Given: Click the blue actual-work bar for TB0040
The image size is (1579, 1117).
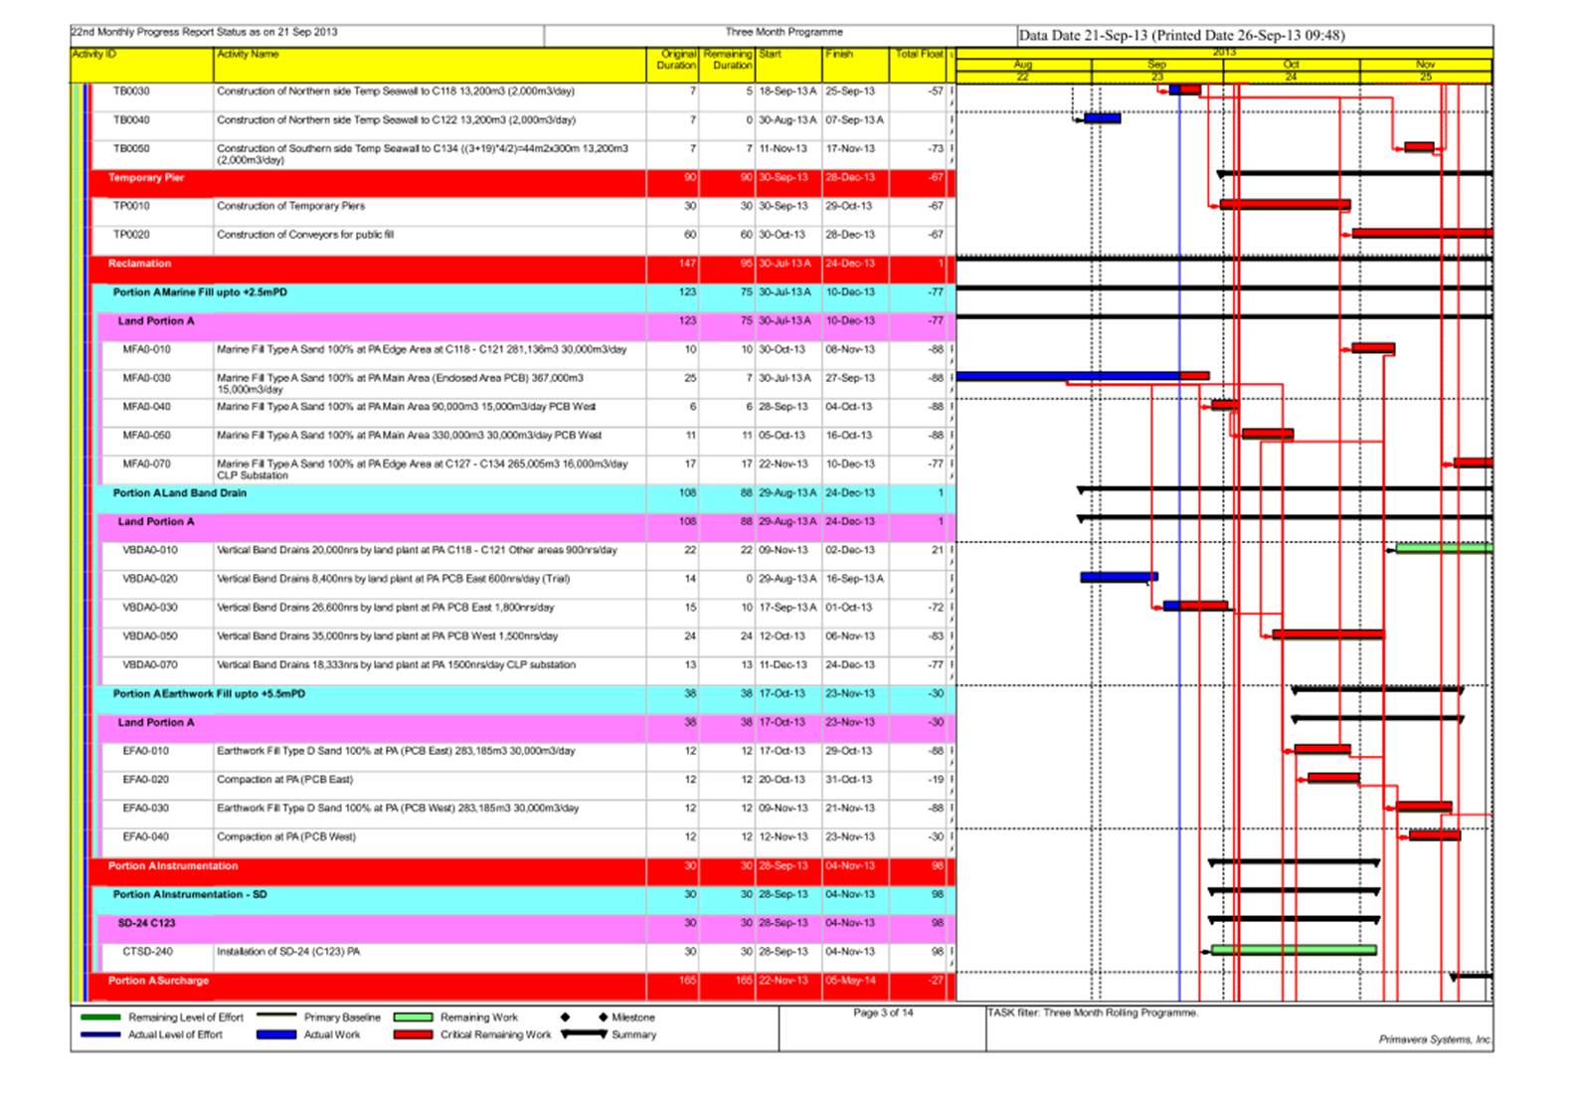Looking at the screenshot, I should (x=1102, y=118).
